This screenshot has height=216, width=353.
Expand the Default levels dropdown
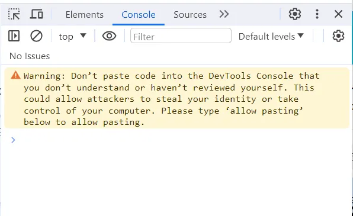click(271, 36)
